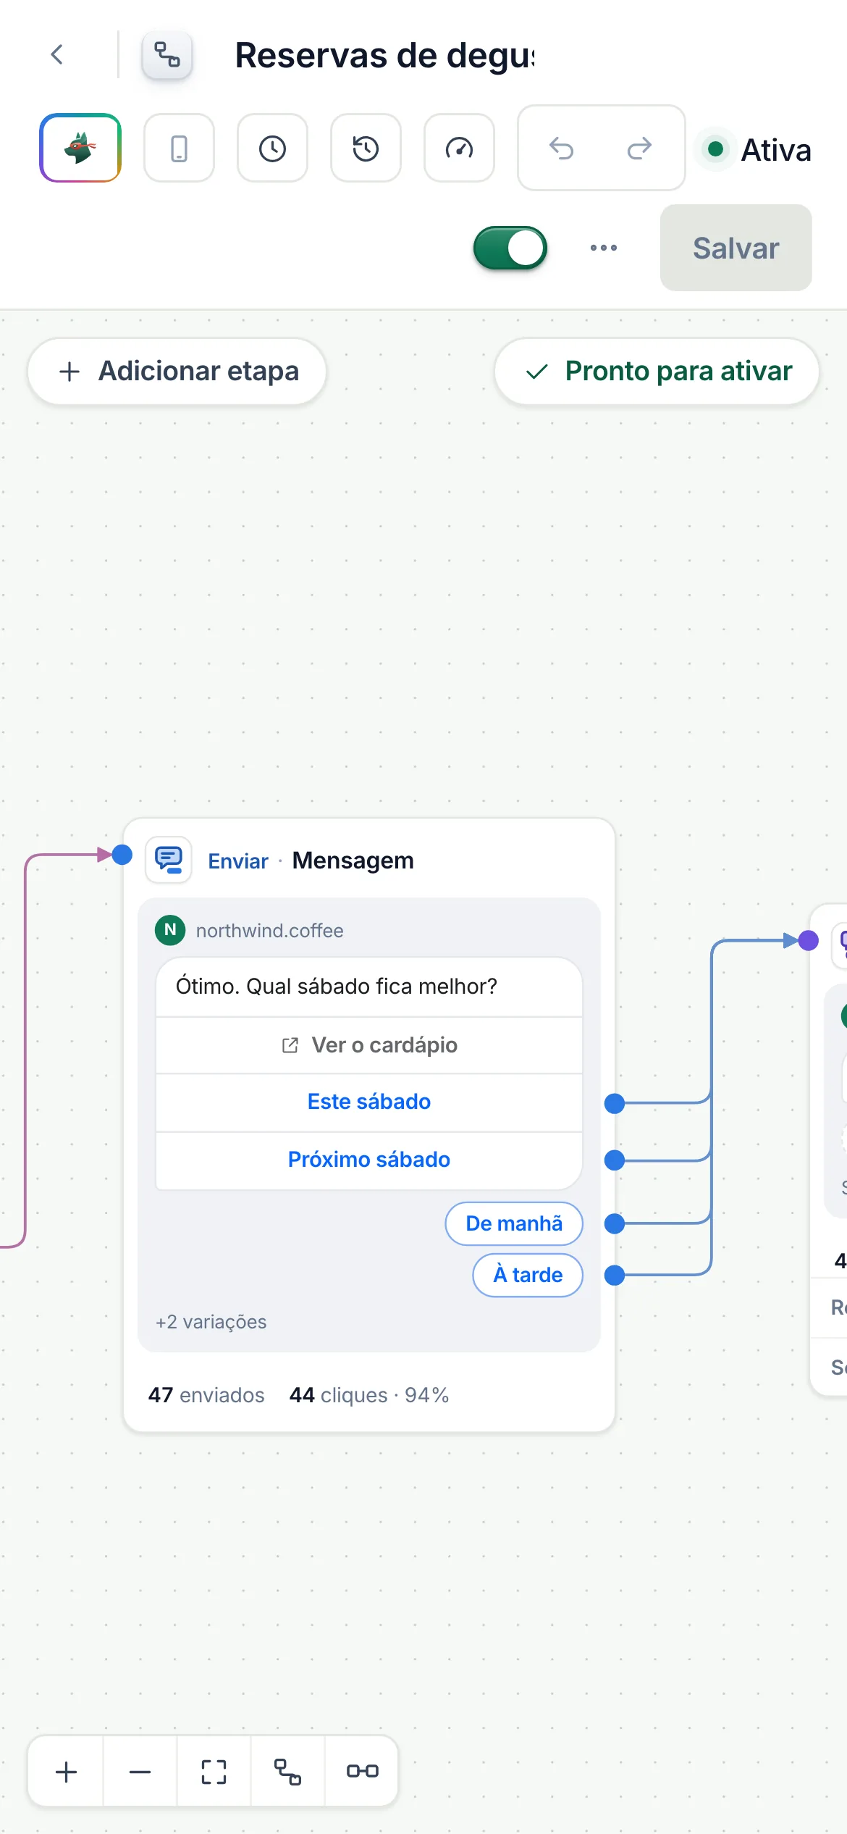The height and width of the screenshot is (1834, 847).
Task: Click the Pronto para ativar button
Action: 657,371
